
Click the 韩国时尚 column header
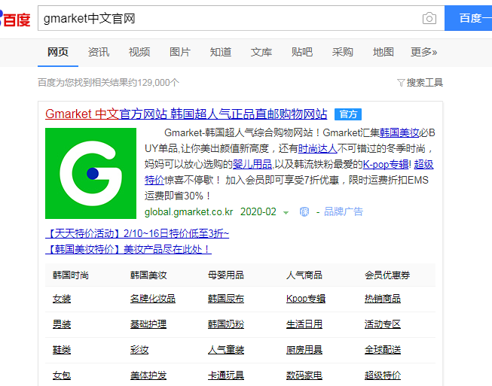[x=71, y=275]
